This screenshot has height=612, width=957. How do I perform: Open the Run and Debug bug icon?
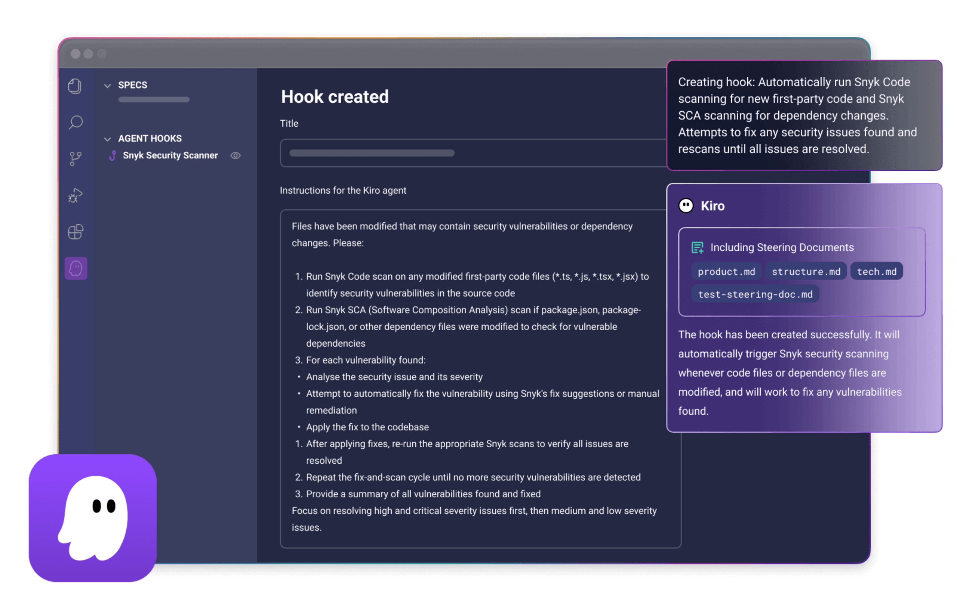coord(75,195)
